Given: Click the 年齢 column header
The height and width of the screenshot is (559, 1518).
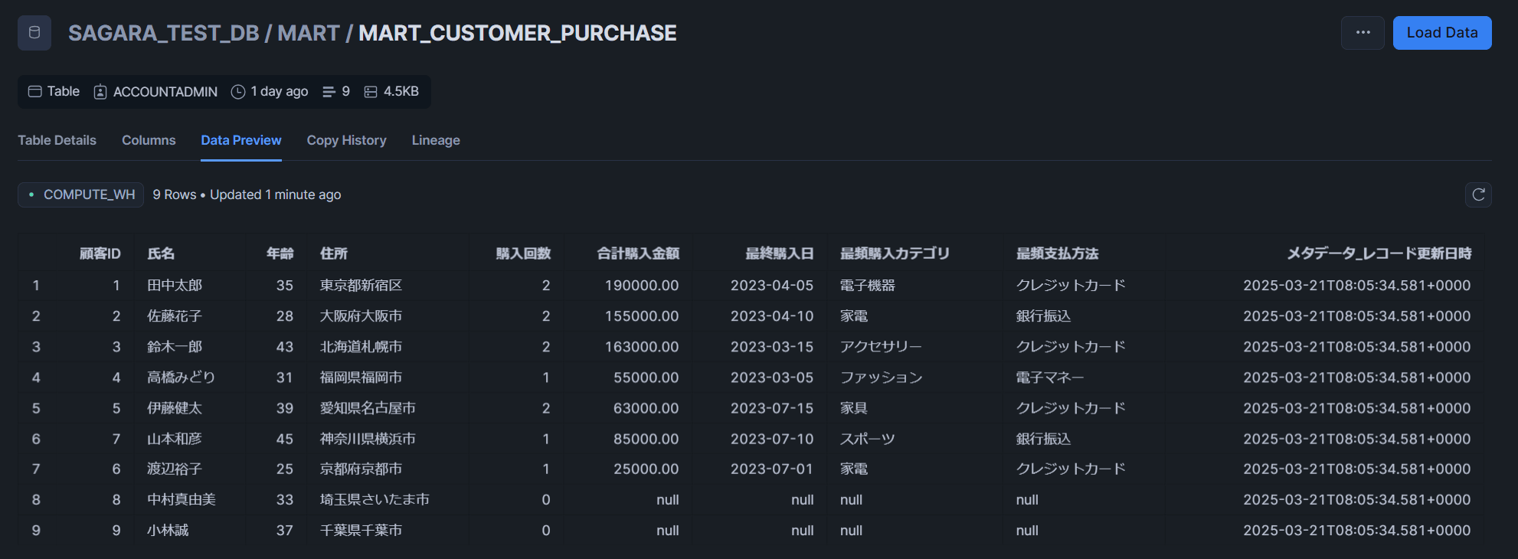Looking at the screenshot, I should click(280, 253).
